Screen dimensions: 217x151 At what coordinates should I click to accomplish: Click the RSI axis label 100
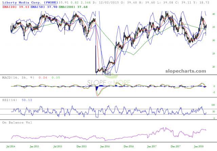213,105
